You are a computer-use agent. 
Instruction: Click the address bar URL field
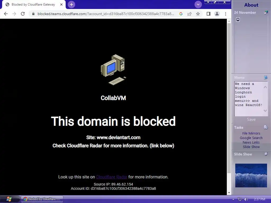click(x=105, y=14)
